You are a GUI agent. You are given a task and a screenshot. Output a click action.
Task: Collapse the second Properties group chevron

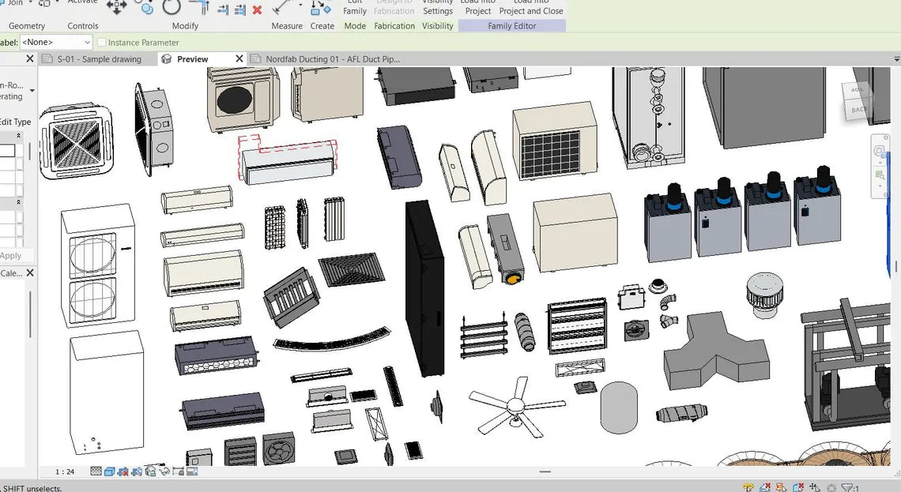click(18, 202)
